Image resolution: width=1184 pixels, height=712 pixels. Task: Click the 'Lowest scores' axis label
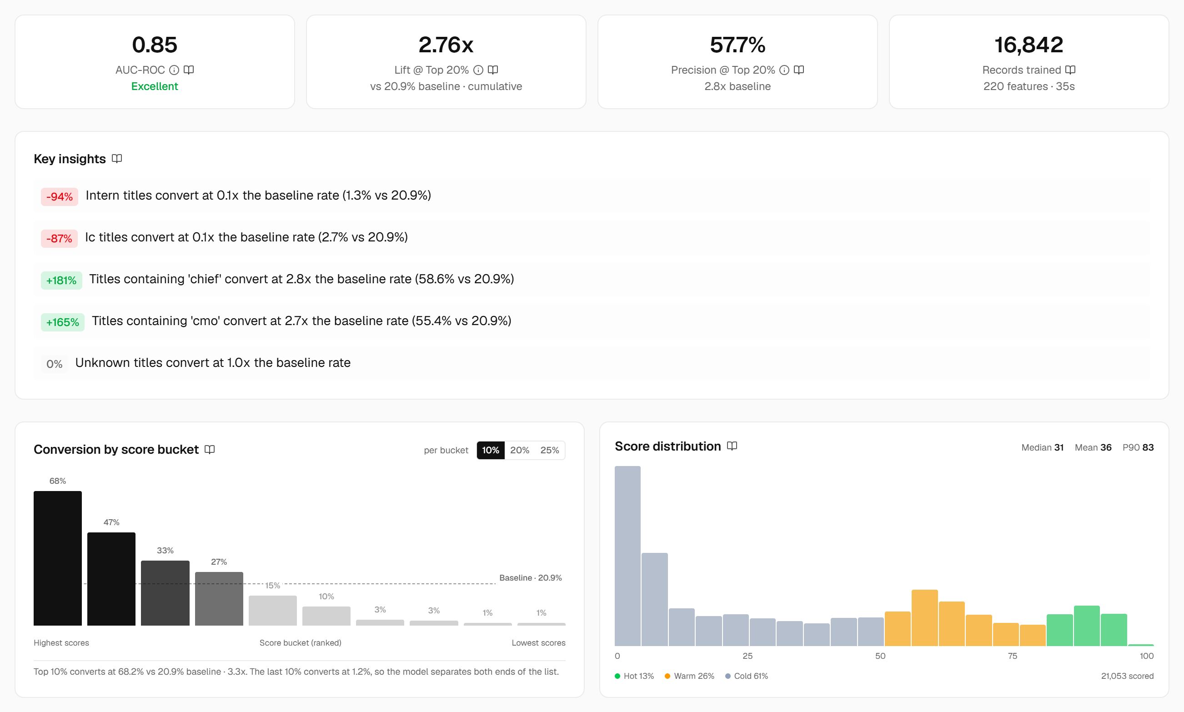pyautogui.click(x=539, y=643)
